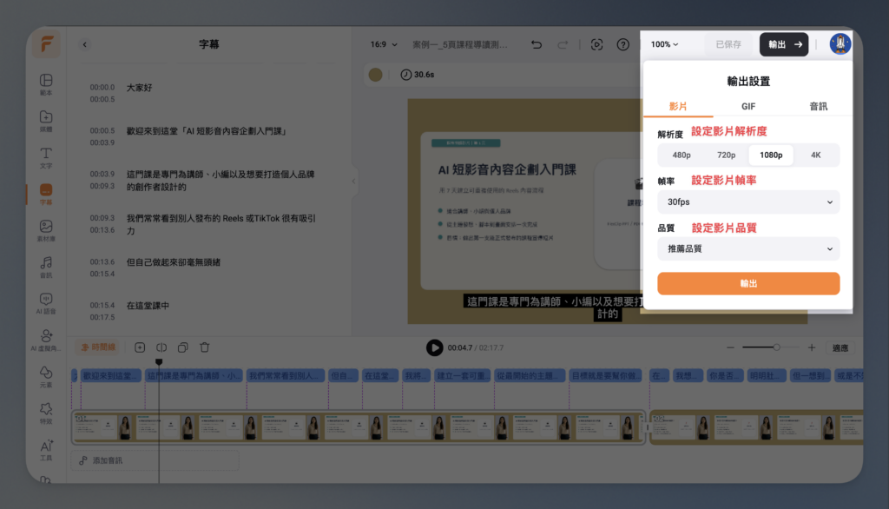Viewport: 889px width, 509px height.
Task: Open the 16:9 aspect ratio dropdown
Action: [x=384, y=44]
